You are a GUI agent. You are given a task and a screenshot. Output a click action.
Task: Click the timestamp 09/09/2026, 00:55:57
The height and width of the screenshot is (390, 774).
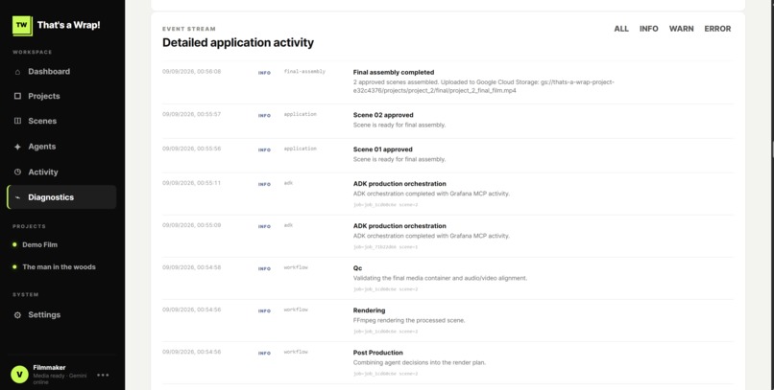click(x=191, y=114)
